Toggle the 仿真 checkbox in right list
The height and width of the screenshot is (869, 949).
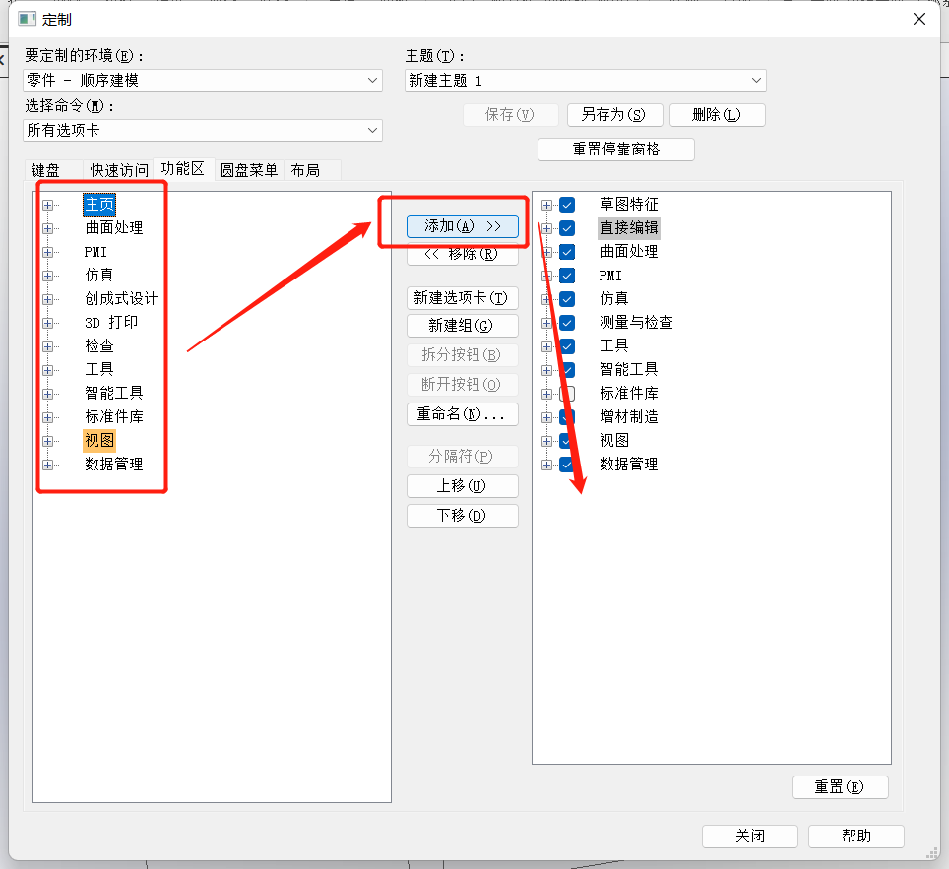(567, 299)
